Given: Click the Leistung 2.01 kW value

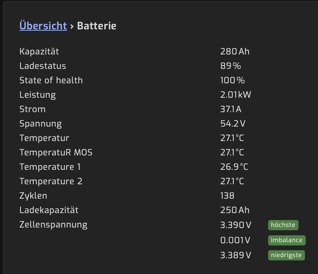Looking at the screenshot, I should [x=236, y=95].
